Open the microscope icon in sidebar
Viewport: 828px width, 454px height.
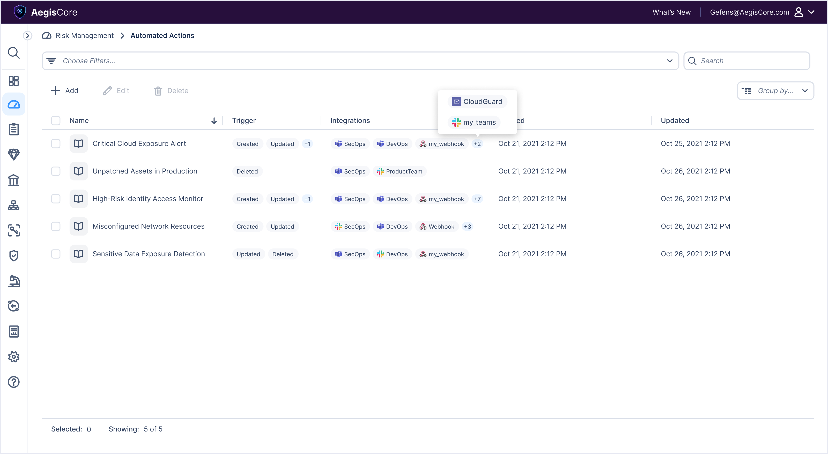click(13, 281)
